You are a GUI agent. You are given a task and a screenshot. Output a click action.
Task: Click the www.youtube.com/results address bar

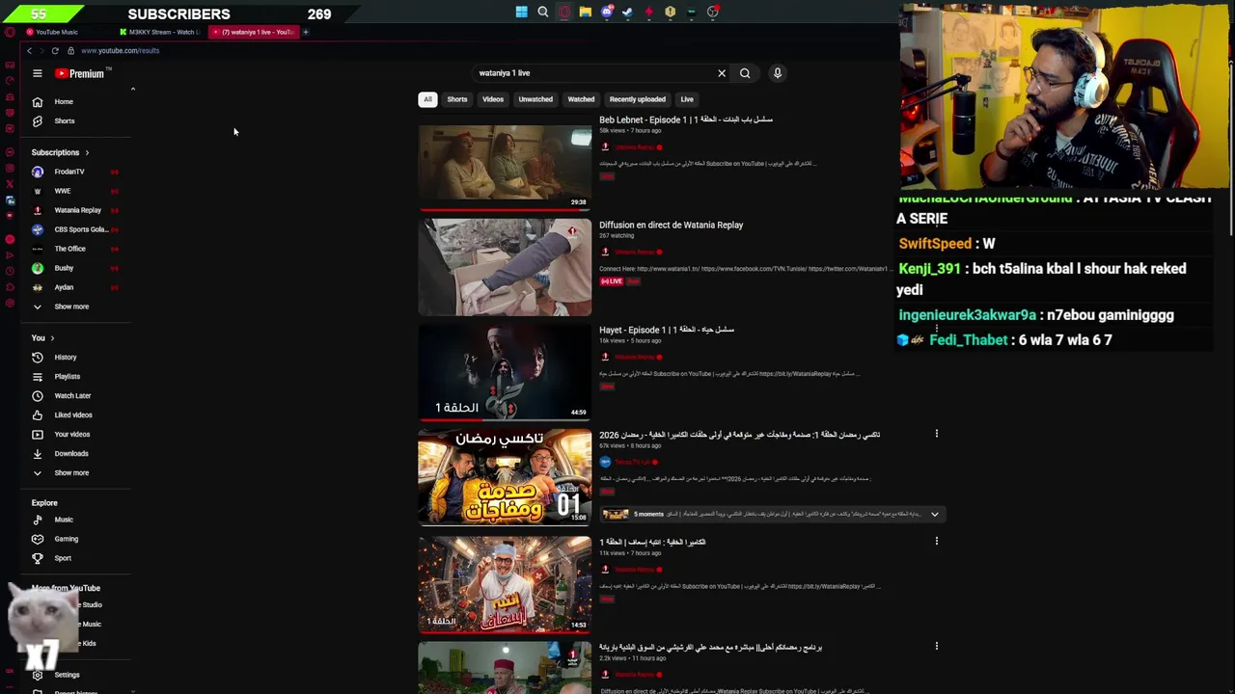(120, 50)
